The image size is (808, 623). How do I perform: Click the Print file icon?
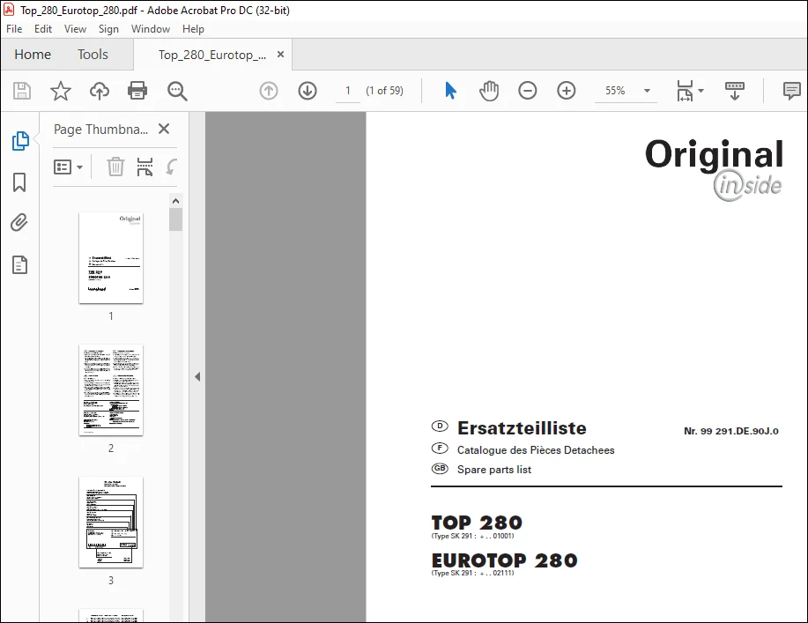(x=137, y=91)
